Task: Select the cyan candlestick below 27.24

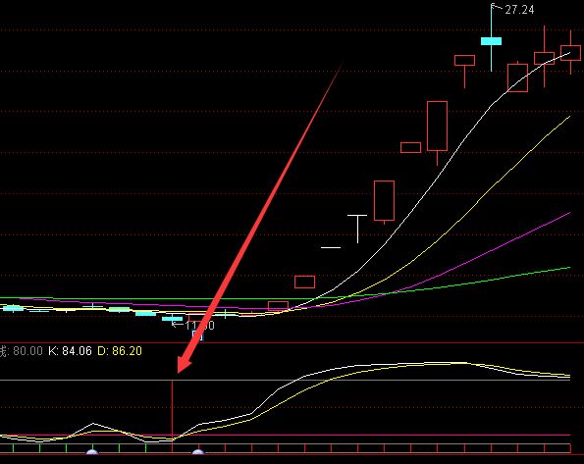Action: [492, 41]
